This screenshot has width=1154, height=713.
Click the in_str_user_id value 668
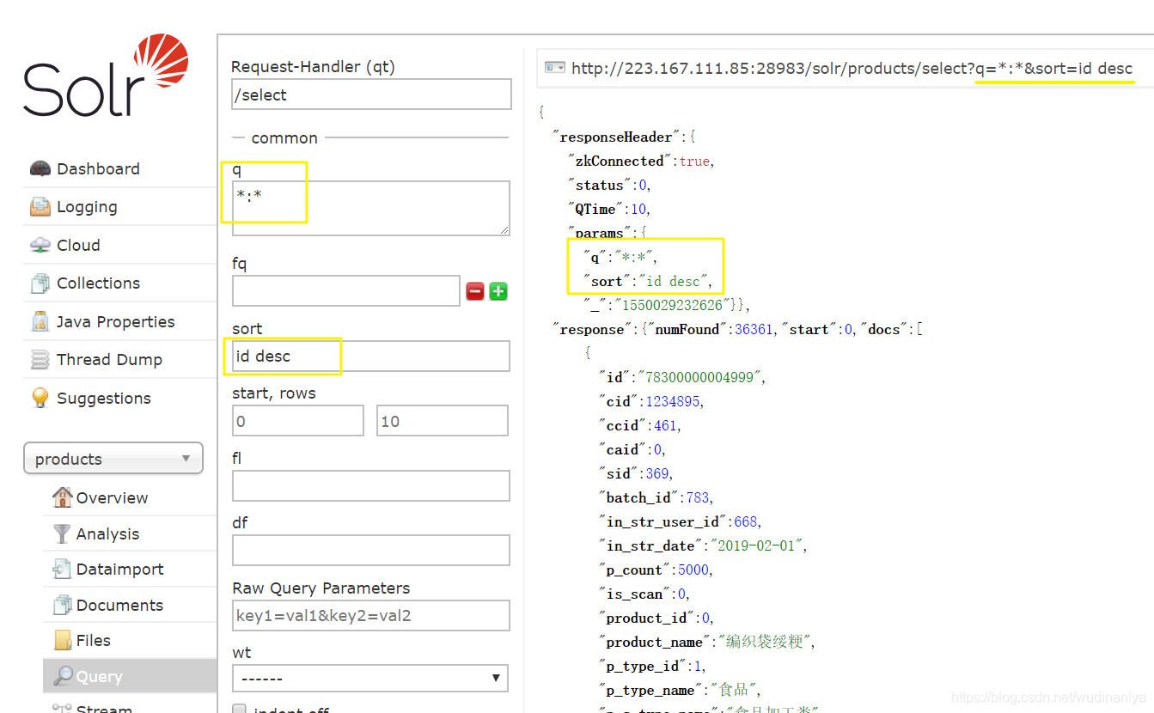(x=746, y=521)
